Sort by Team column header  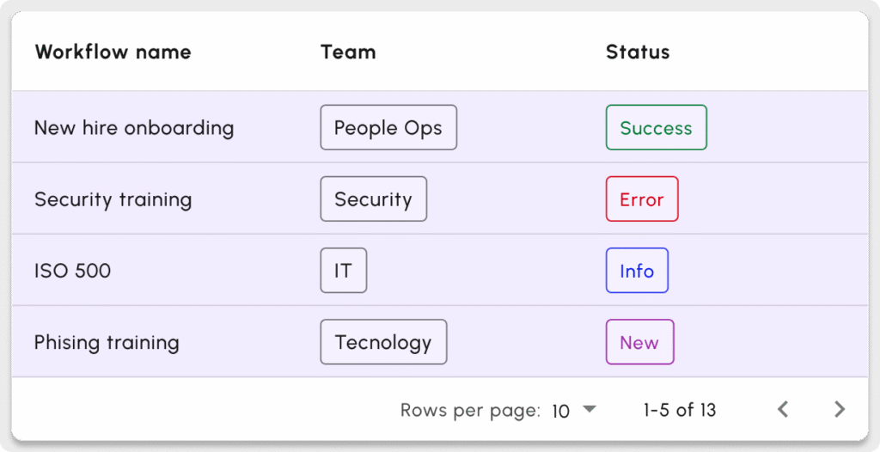[x=348, y=52]
